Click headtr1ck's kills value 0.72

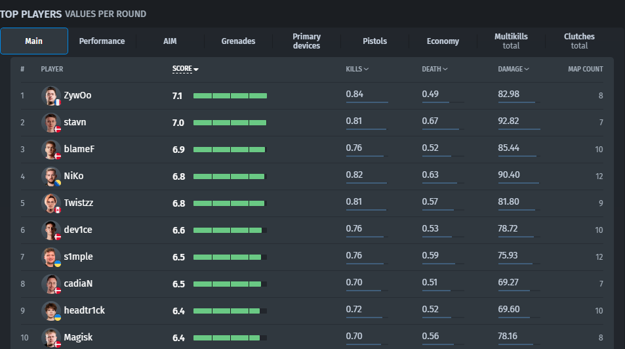click(x=354, y=309)
